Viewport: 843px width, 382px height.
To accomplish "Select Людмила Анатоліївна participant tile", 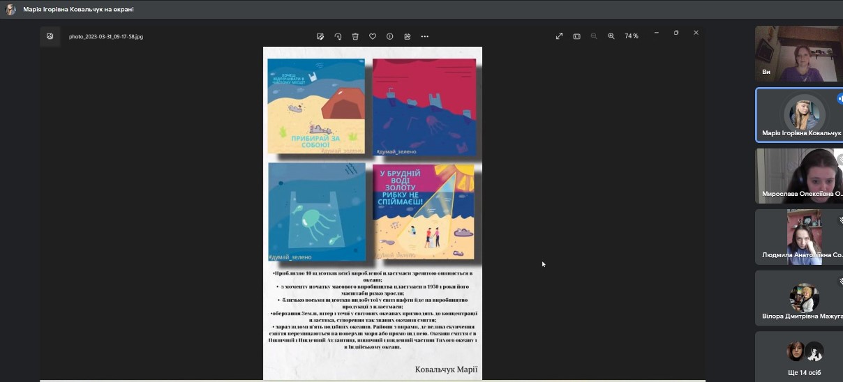I will pos(800,237).
